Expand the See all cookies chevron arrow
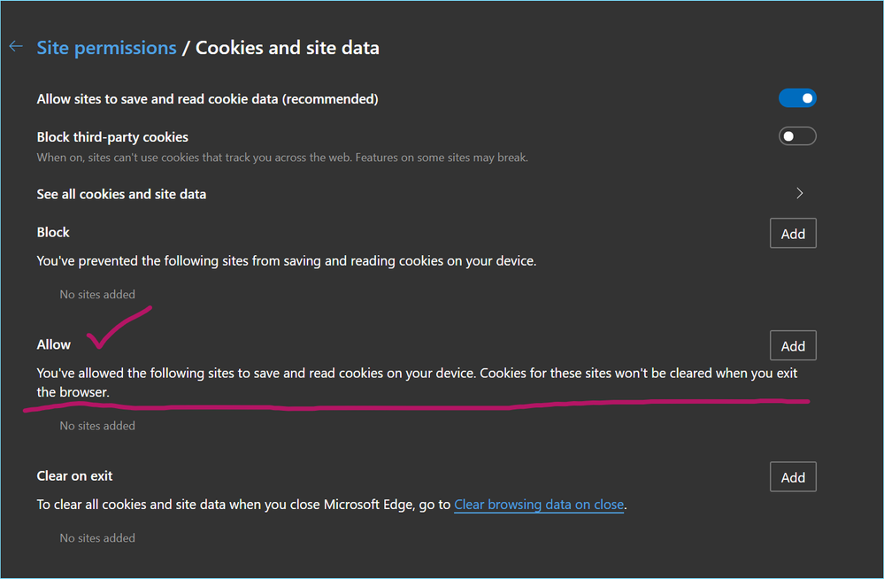The image size is (884, 579). coord(799,194)
